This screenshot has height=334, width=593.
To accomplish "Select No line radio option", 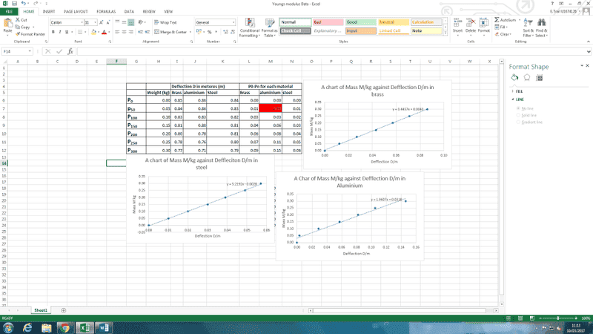I will point(518,108).
